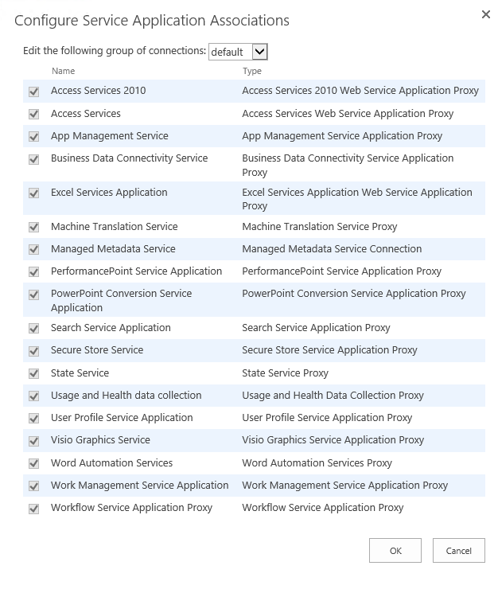Toggle PerformancePoint Service Application checkbox
Image resolution: width=498 pixels, height=593 pixels.
tap(34, 272)
